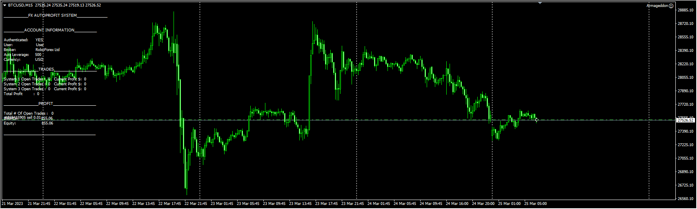This screenshot has width=697, height=209.
Task: Click the 22 Mar 05:45 time axis label
Action: point(91,203)
